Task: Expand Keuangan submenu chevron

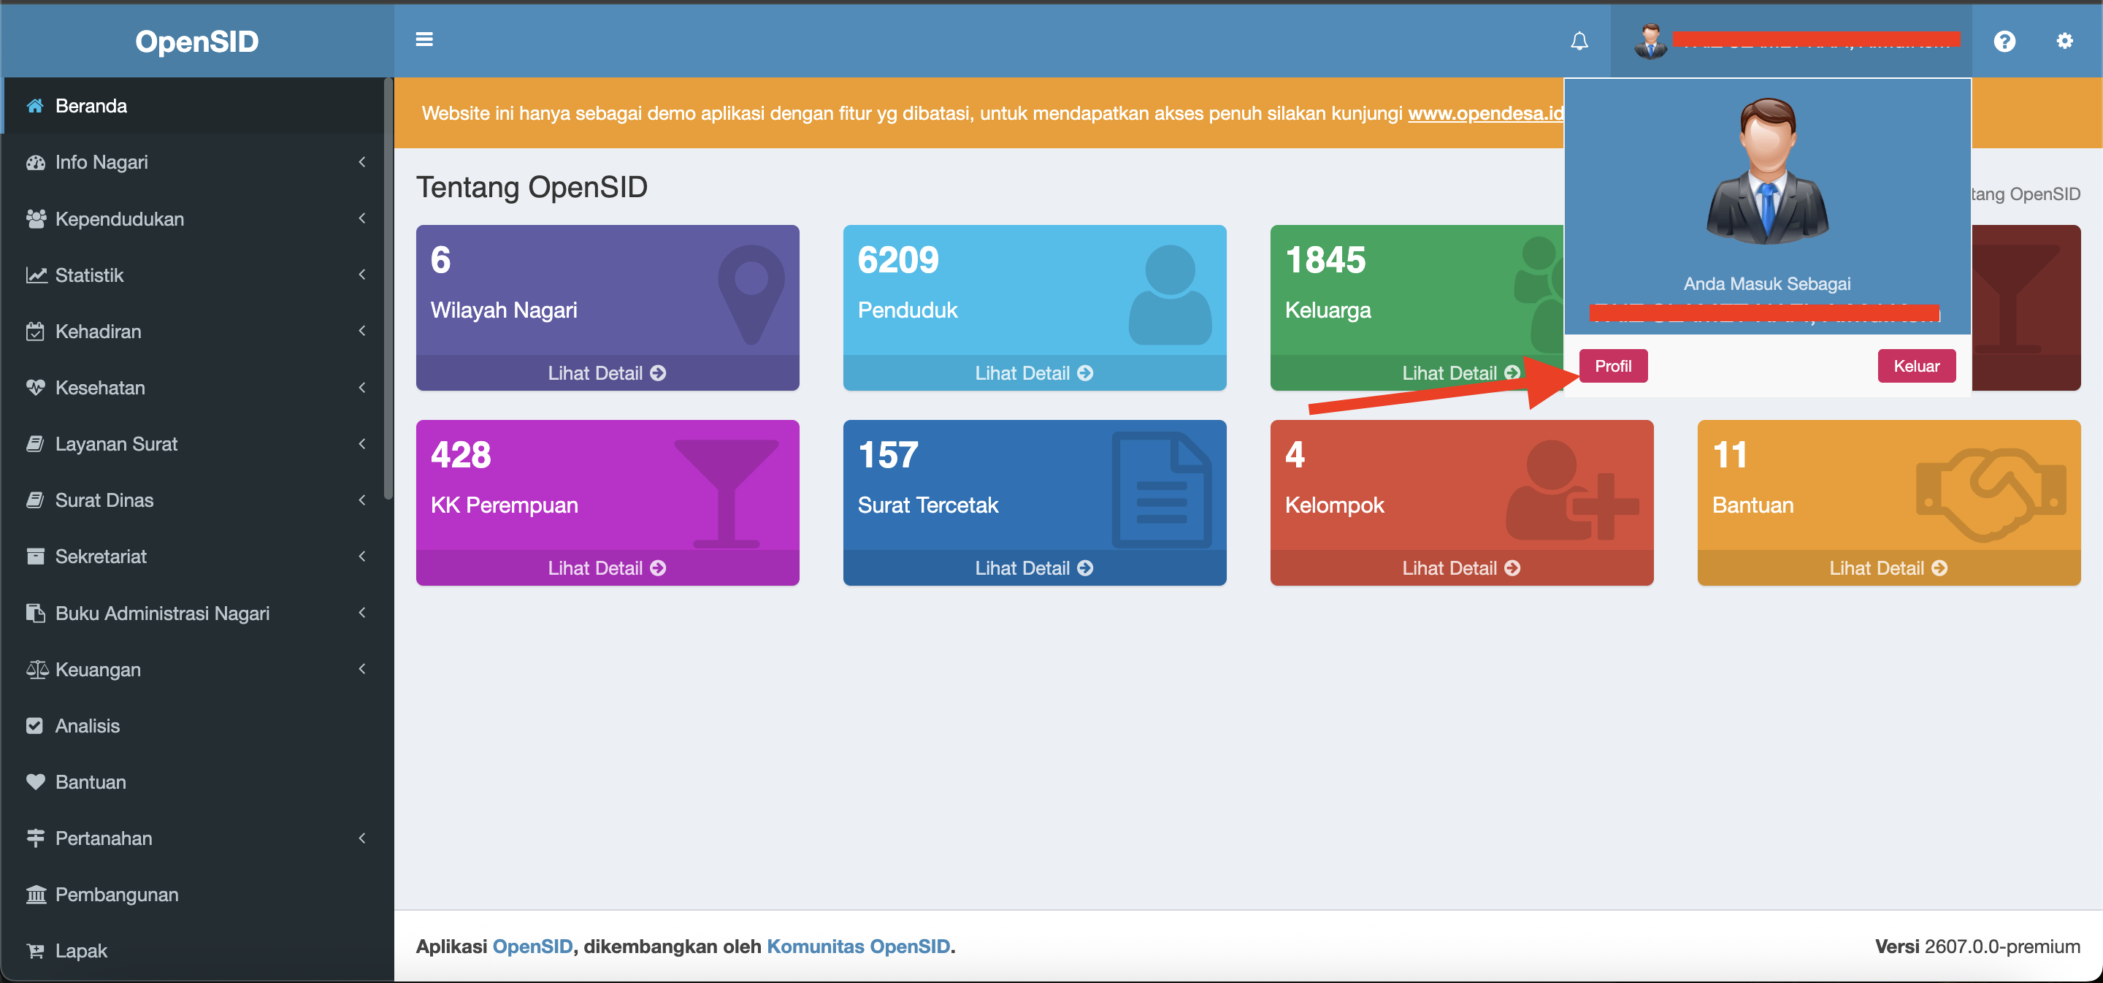Action: click(361, 670)
